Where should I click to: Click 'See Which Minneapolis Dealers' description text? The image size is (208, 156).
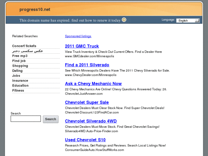[x=117, y=70]
